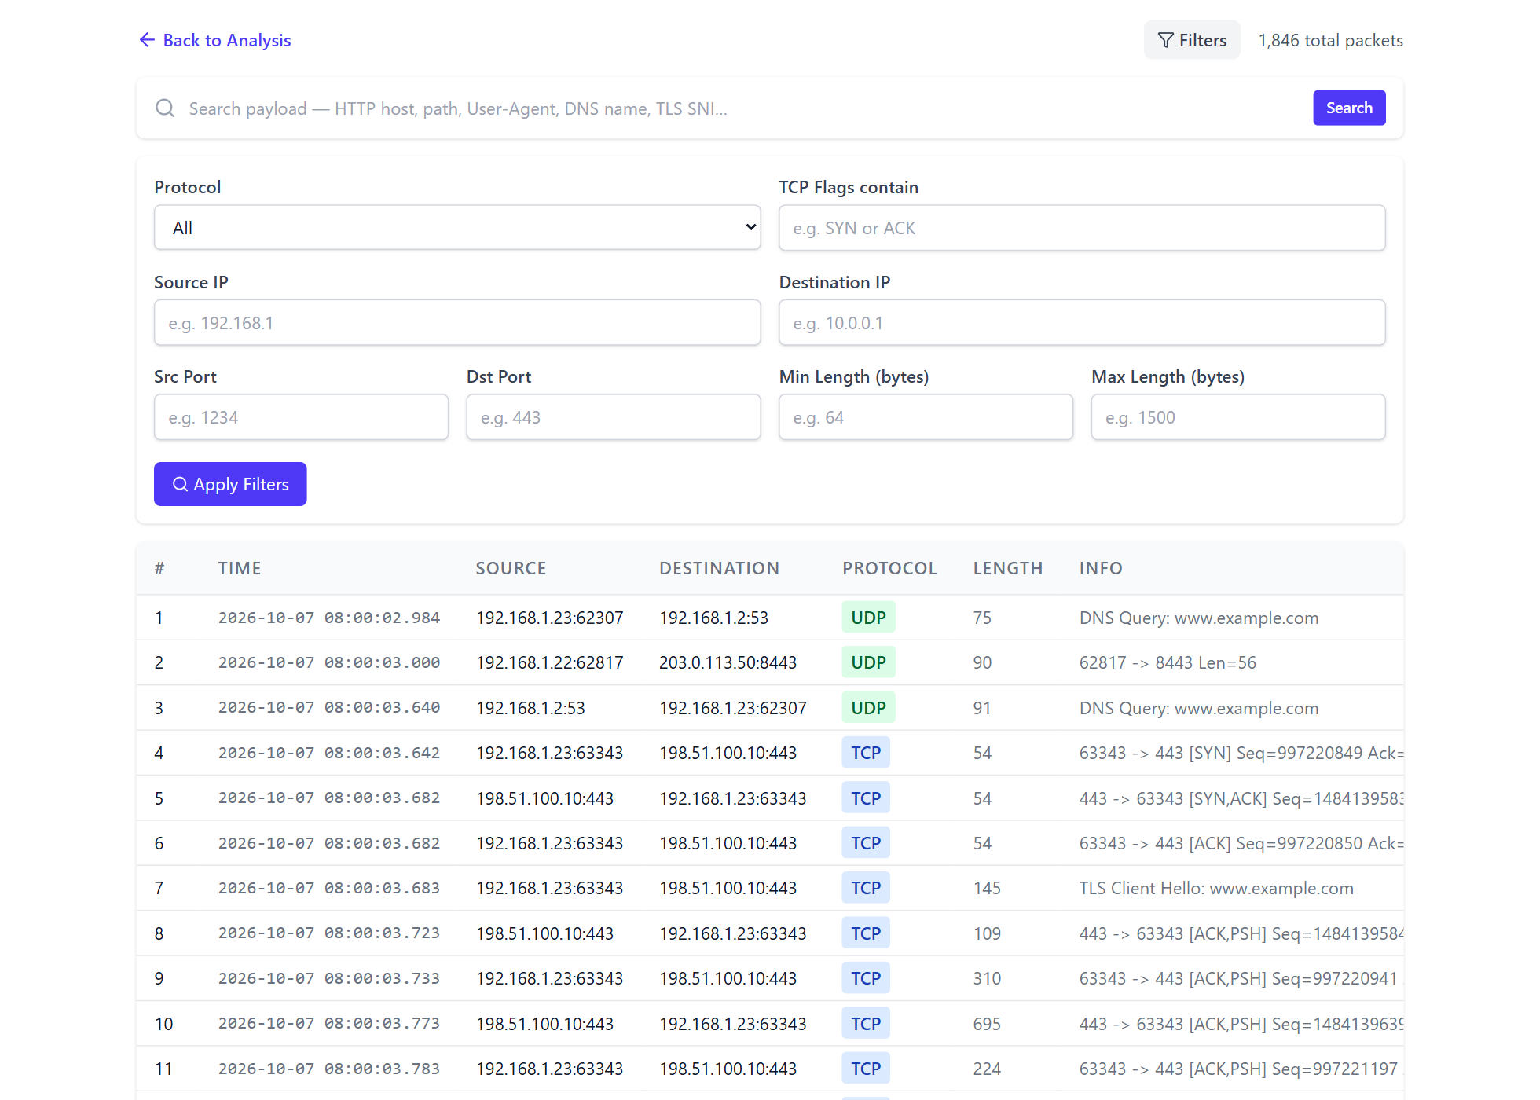
Task: Click length value 310 in row 9
Action: pos(987,978)
